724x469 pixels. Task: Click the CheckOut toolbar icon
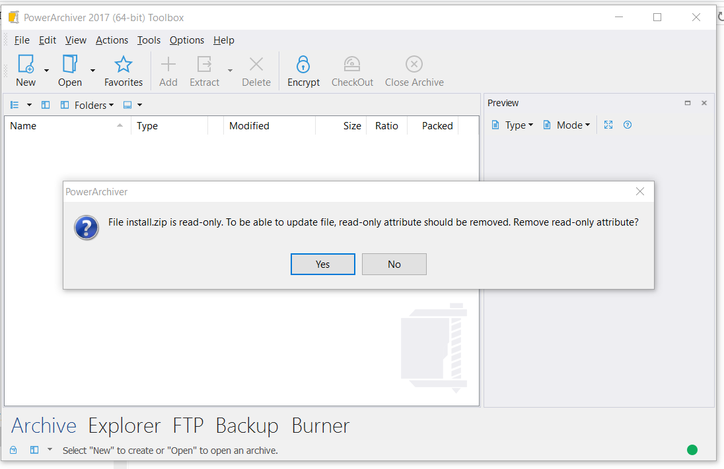click(352, 64)
